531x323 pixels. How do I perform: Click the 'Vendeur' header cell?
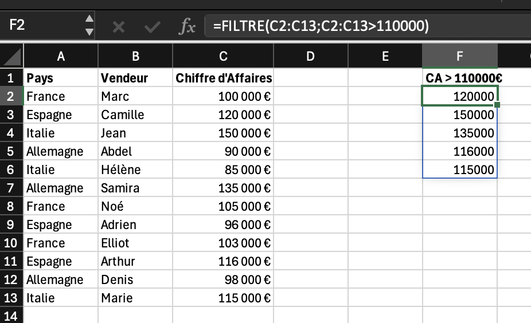[135, 78]
